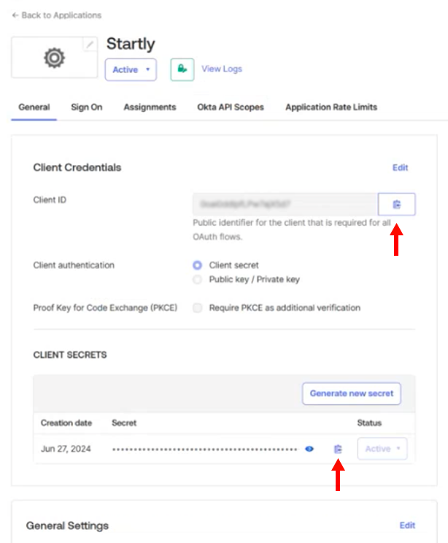Image resolution: width=448 pixels, height=543 pixels.
Task: Copy Client ID to clipboard
Action: coord(397,205)
